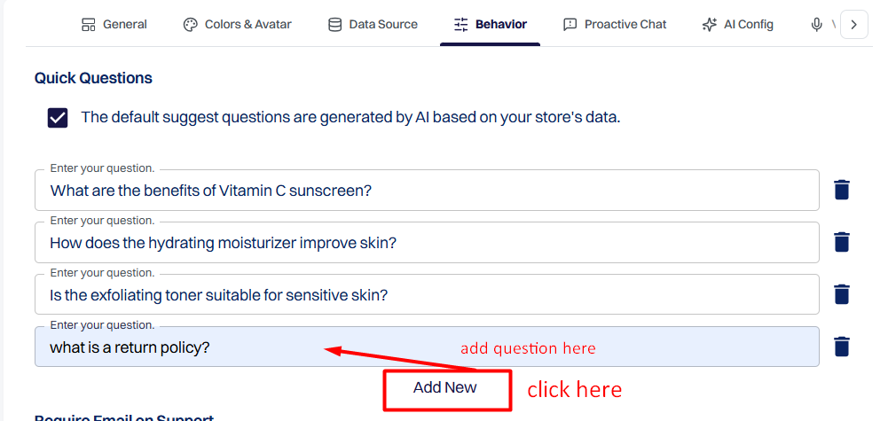888x421 pixels.
Task: Open the Proactive Chat tab
Action: (x=615, y=24)
